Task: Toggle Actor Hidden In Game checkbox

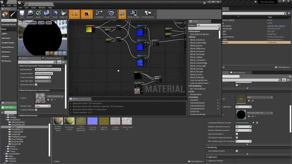Action: (x=237, y=151)
